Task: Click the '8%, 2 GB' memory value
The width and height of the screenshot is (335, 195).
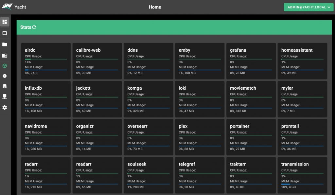Action: click(31, 73)
